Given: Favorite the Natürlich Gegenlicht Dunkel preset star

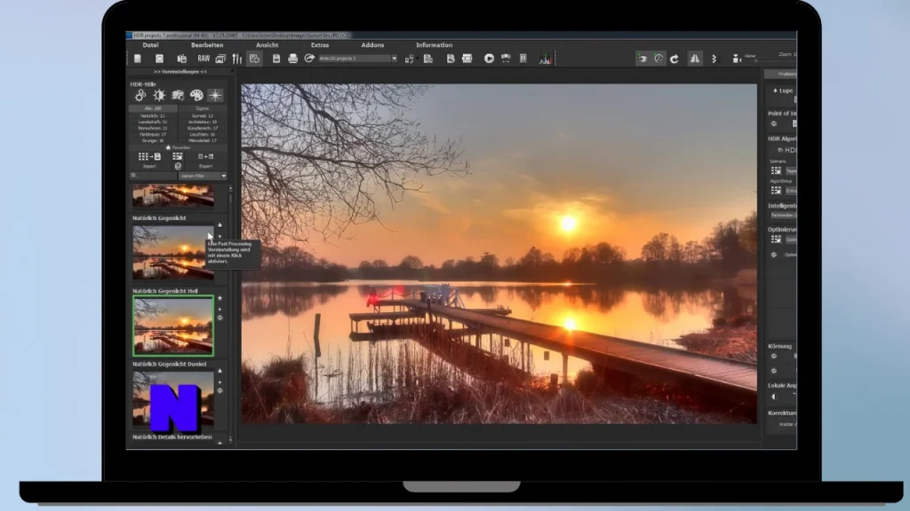Looking at the screenshot, I should point(220,372).
